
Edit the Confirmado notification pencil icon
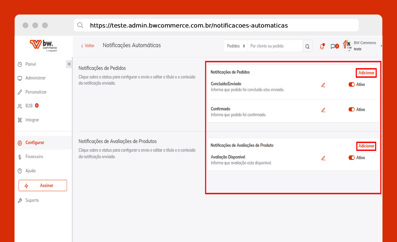click(323, 110)
